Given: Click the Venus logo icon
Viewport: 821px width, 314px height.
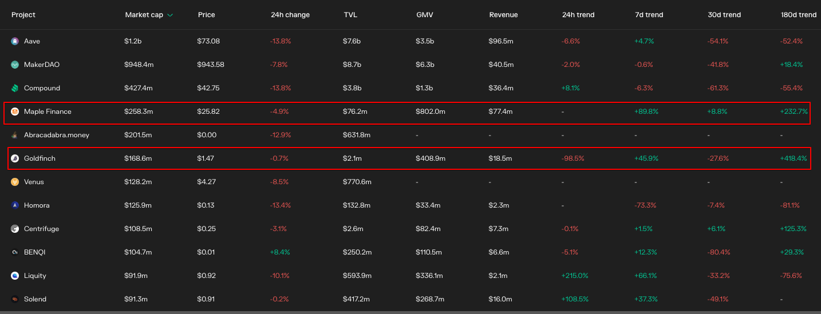Looking at the screenshot, I should 15,182.
